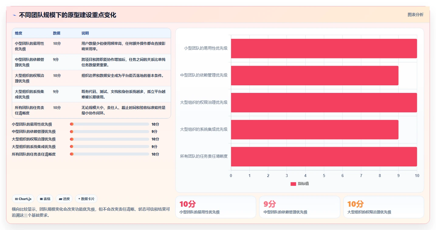Click the 说明 column header
436x230 pixels.
point(85,33)
